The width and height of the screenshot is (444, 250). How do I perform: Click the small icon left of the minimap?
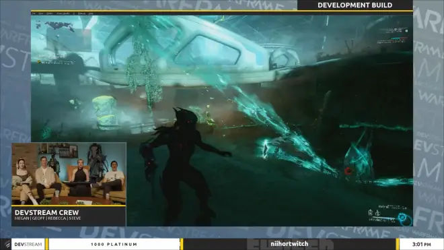(38, 26)
